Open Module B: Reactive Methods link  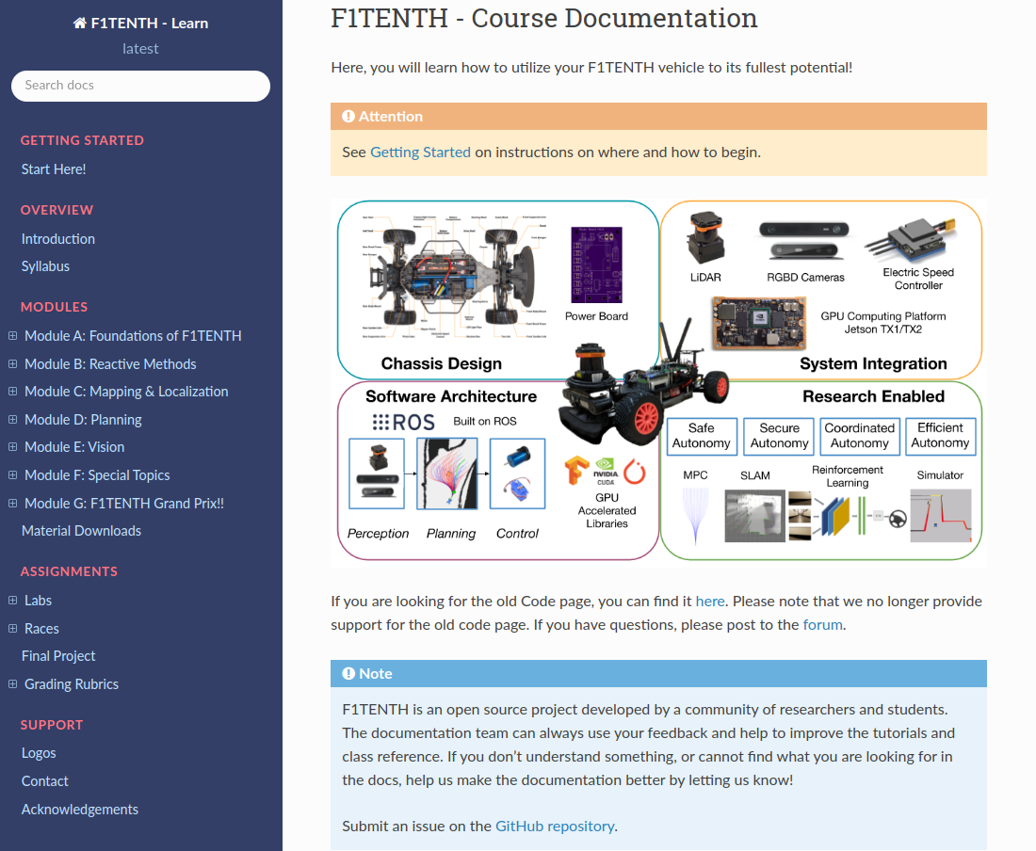pos(110,363)
